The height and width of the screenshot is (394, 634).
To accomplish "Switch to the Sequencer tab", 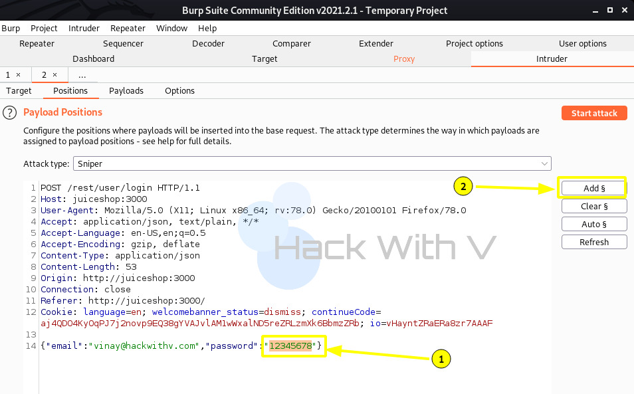I will pyautogui.click(x=123, y=44).
